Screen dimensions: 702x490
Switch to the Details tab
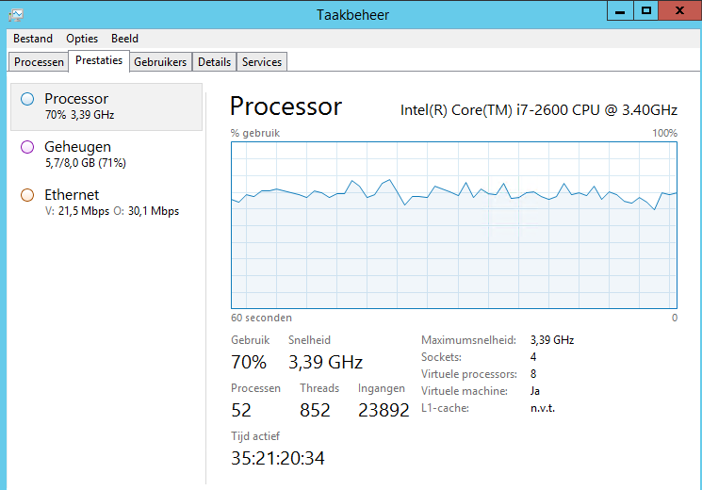(215, 62)
